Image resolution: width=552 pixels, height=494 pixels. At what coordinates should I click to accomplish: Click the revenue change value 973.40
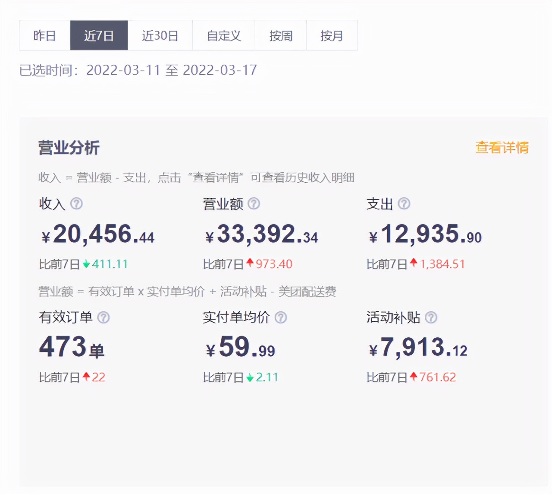(x=274, y=264)
